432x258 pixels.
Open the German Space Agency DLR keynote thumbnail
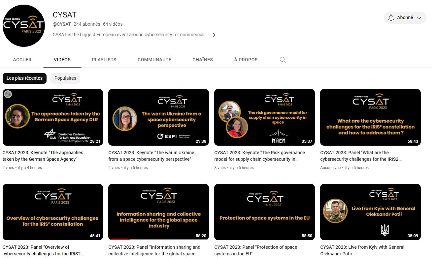53,117
